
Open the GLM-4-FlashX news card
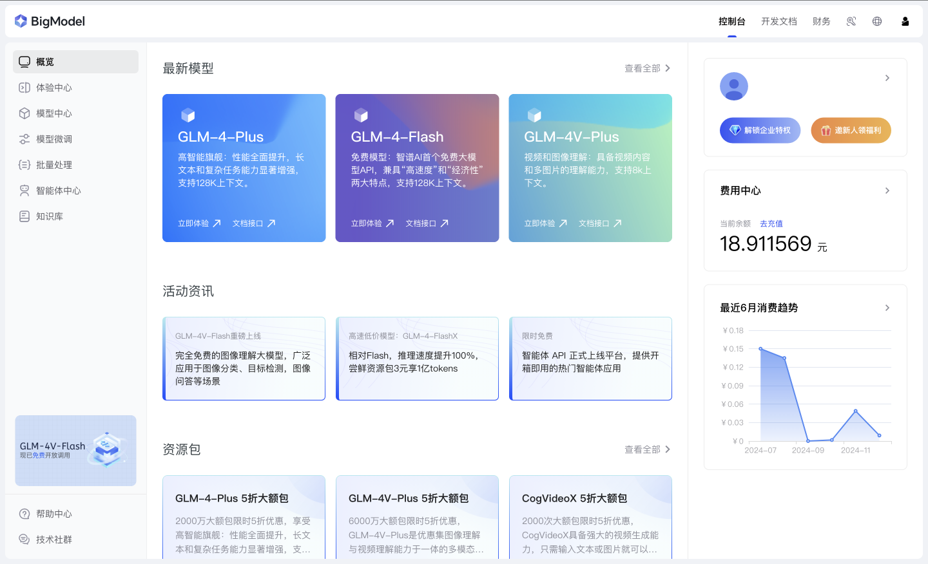tap(417, 359)
